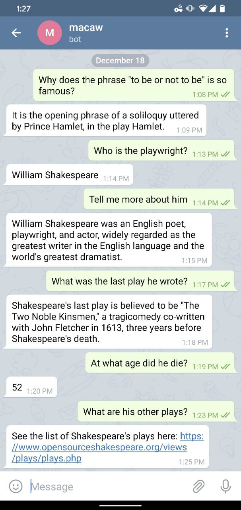Select the "Who is the playwright?" message
This screenshot has width=241, height=510.
pyautogui.click(x=161, y=151)
